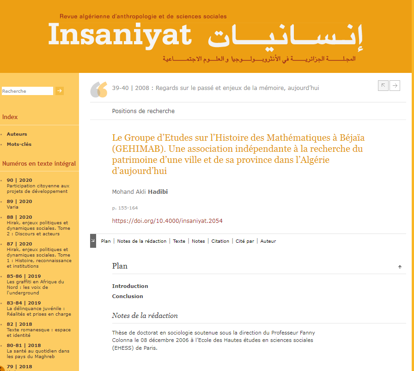The height and width of the screenshot is (371, 414).
Task: Open the article DOI link
Action: coord(167,221)
